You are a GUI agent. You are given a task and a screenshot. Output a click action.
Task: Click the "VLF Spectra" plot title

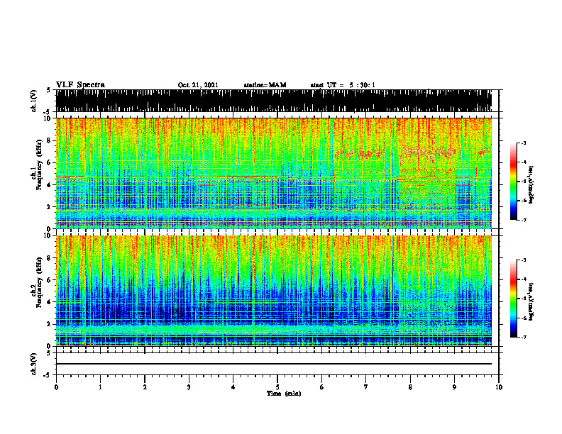(x=80, y=85)
